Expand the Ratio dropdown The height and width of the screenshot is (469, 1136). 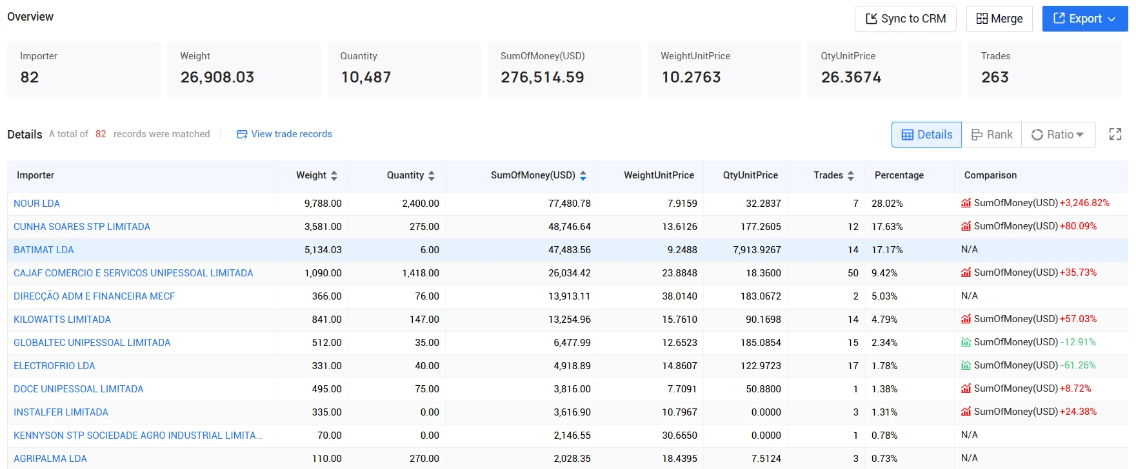tap(1058, 135)
